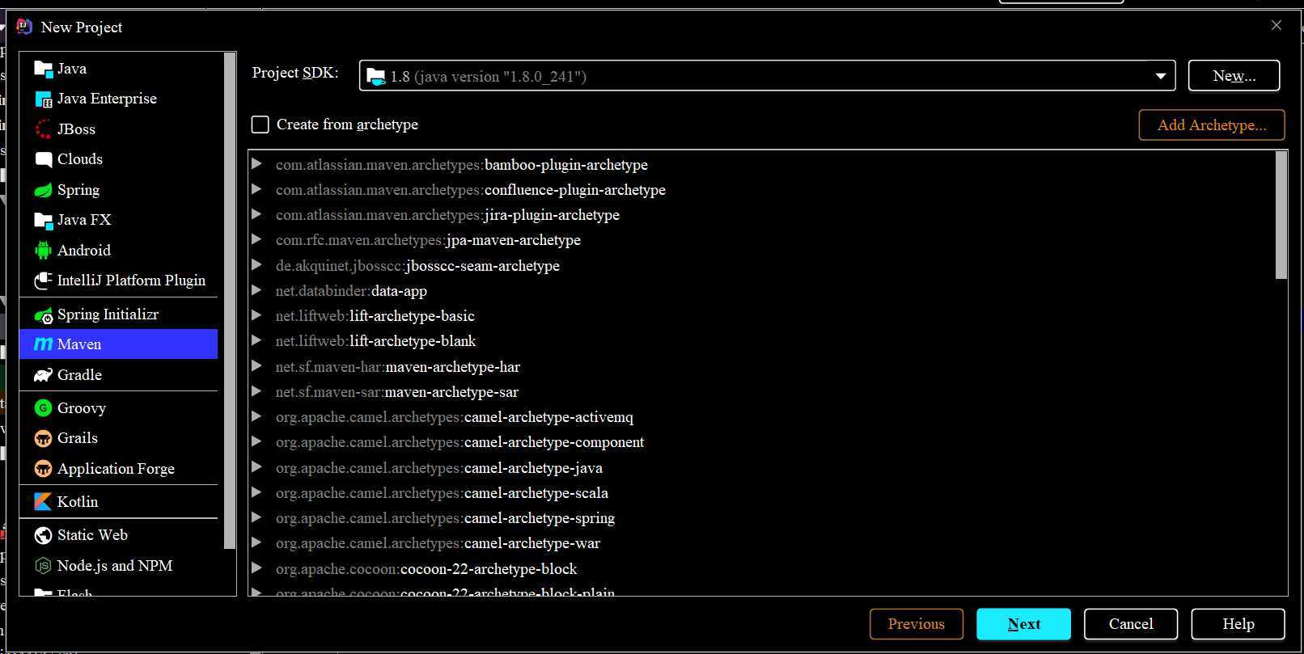Choose Gradle project type
Image resolution: width=1304 pixels, height=654 pixels.
(x=118, y=375)
